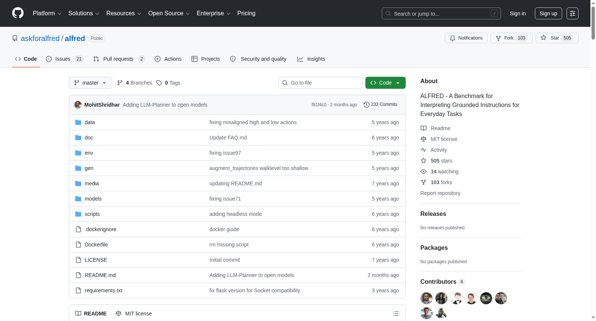This screenshot has width=596, height=321.
Task: Open commit 'augment_trajectories walklevel too shallow'
Action: point(259,168)
